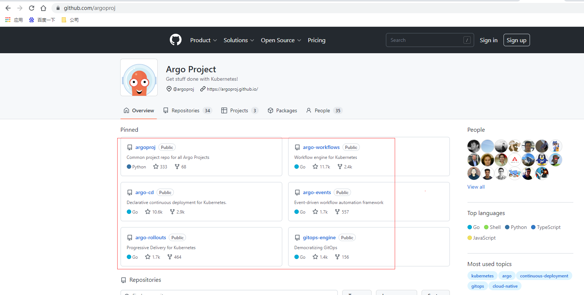584x295 pixels.
Task: Expand the Product menu
Action: 204,40
